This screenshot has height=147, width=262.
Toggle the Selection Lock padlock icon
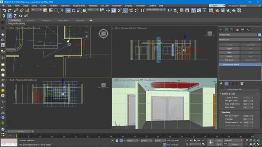[117, 140]
